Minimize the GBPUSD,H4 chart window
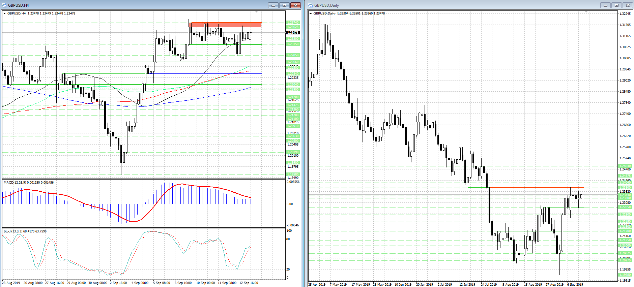This screenshot has width=634, height=287. pyautogui.click(x=273, y=5)
